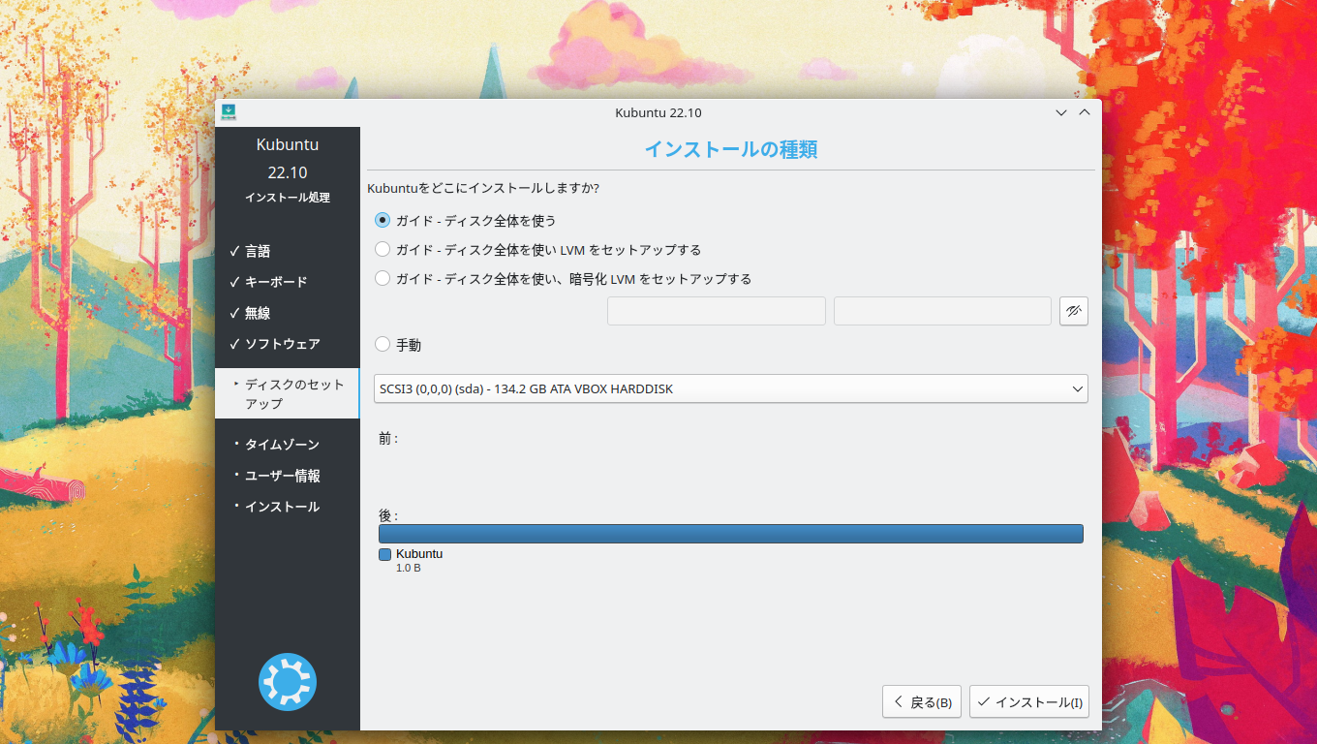Screen dimensions: 1317x744
Task: Select the 手動 radio button
Action: pos(383,344)
